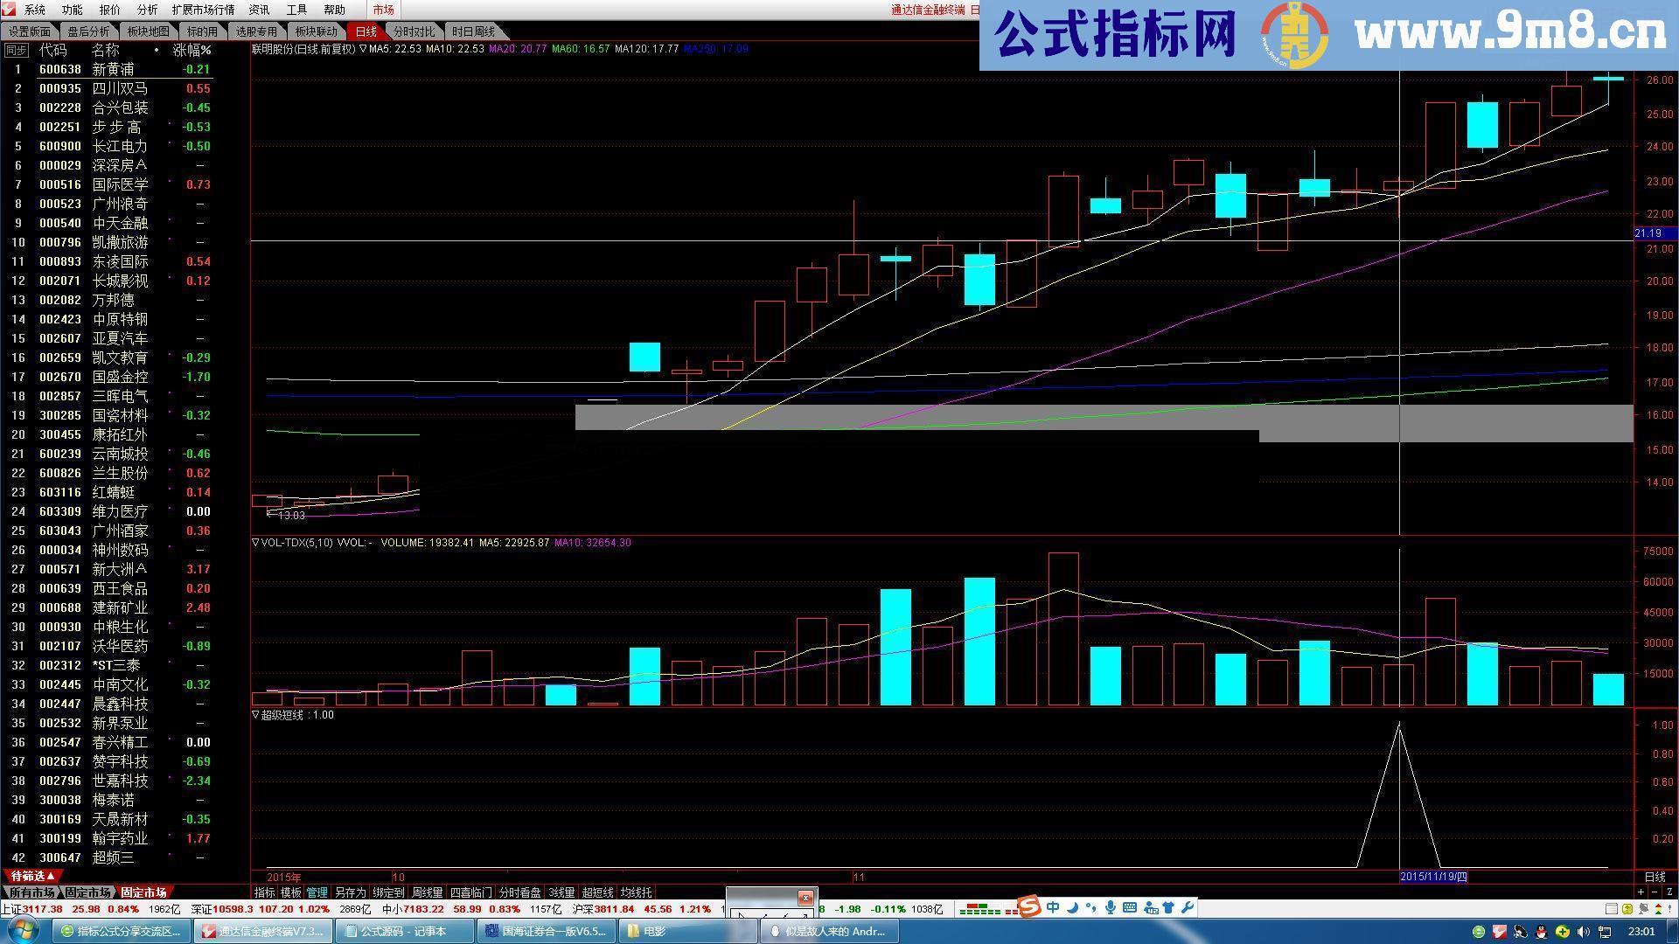Screen dimensions: 1679x944
Task: Click the wrench settings icon in status bar
Action: [1188, 908]
